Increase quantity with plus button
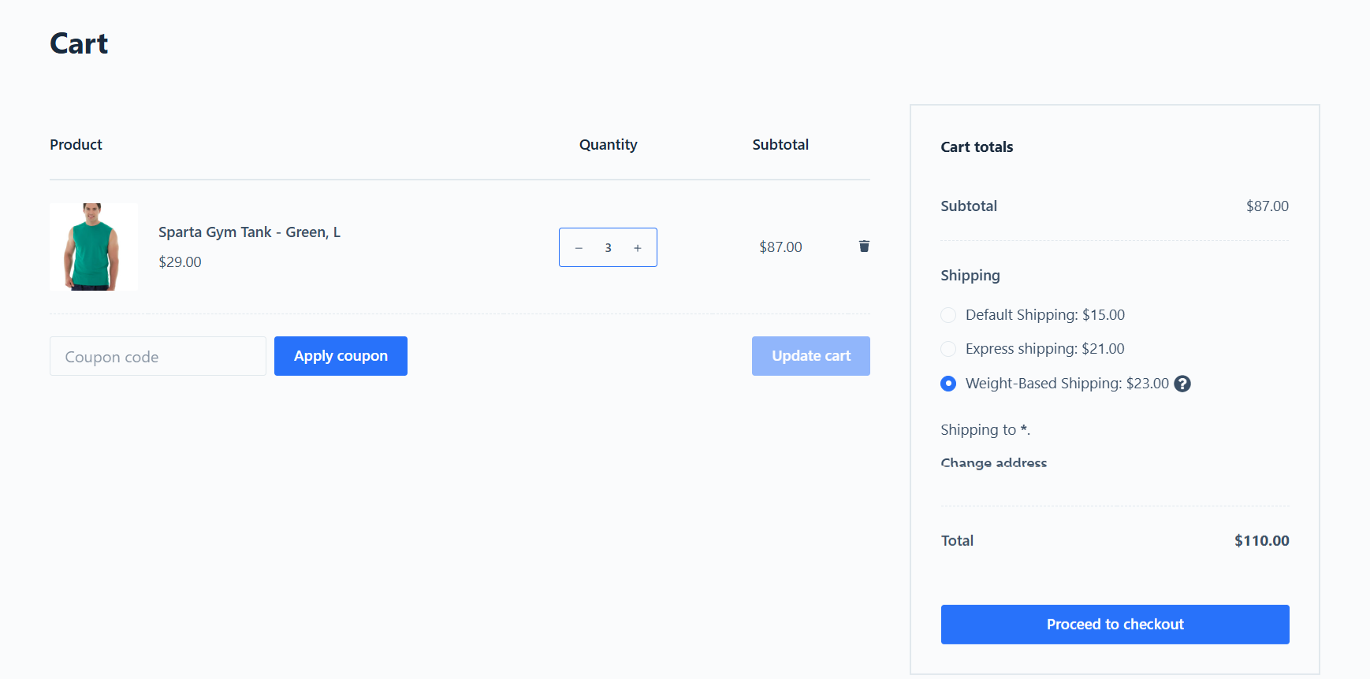 638,248
